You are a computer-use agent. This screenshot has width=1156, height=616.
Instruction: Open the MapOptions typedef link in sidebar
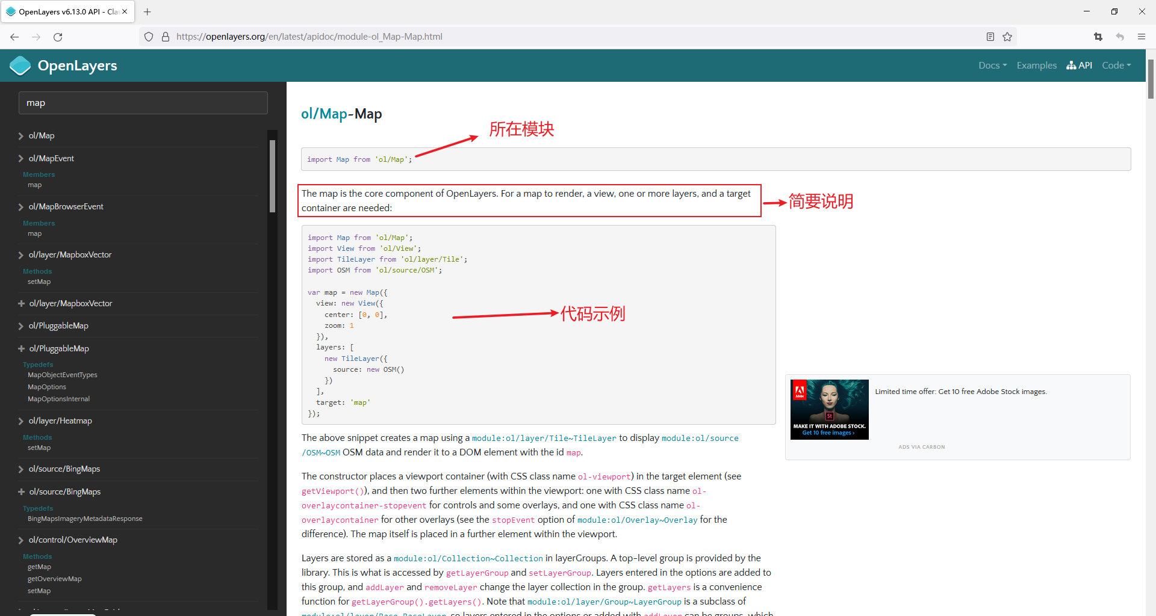(47, 387)
